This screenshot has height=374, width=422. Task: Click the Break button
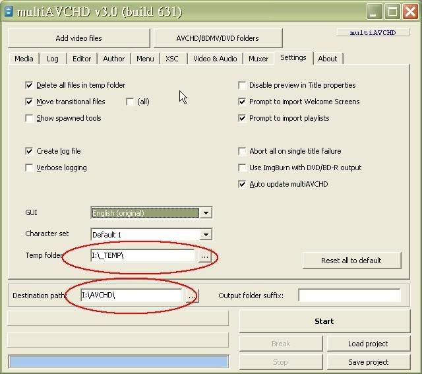coord(281,344)
